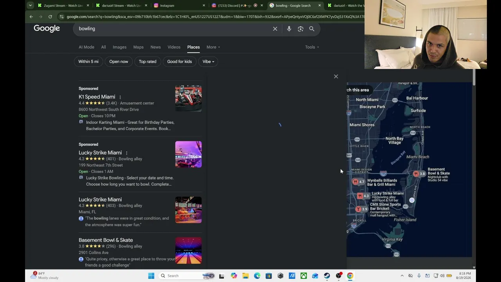This screenshot has height=282, width=501.
Task: Open Lucky Strike Miami sponsored ad options
Action: (x=126, y=153)
